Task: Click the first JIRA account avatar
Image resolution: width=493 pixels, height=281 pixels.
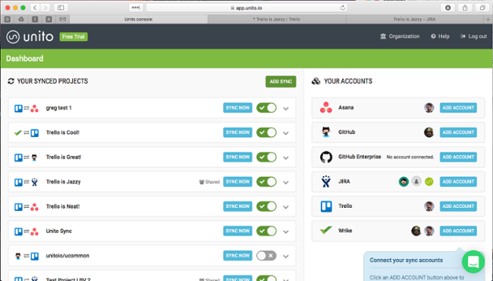Action: 404,181
